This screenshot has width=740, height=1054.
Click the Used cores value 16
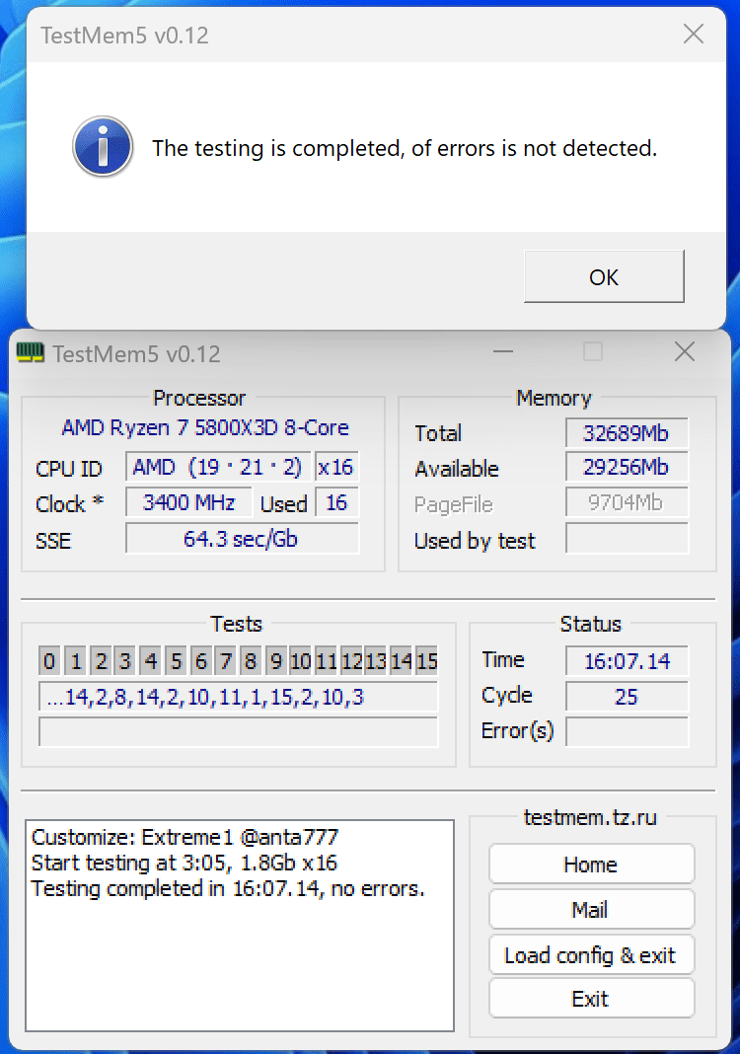[336, 502]
